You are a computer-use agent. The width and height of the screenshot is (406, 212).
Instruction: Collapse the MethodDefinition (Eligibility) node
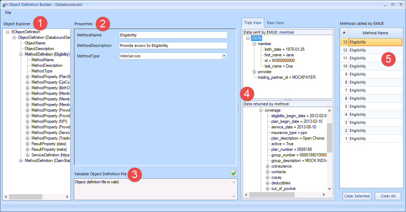pyautogui.click(x=21, y=54)
